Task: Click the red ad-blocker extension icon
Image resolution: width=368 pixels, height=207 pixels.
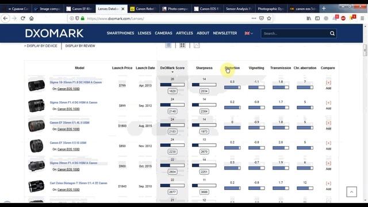Action: 343,18
